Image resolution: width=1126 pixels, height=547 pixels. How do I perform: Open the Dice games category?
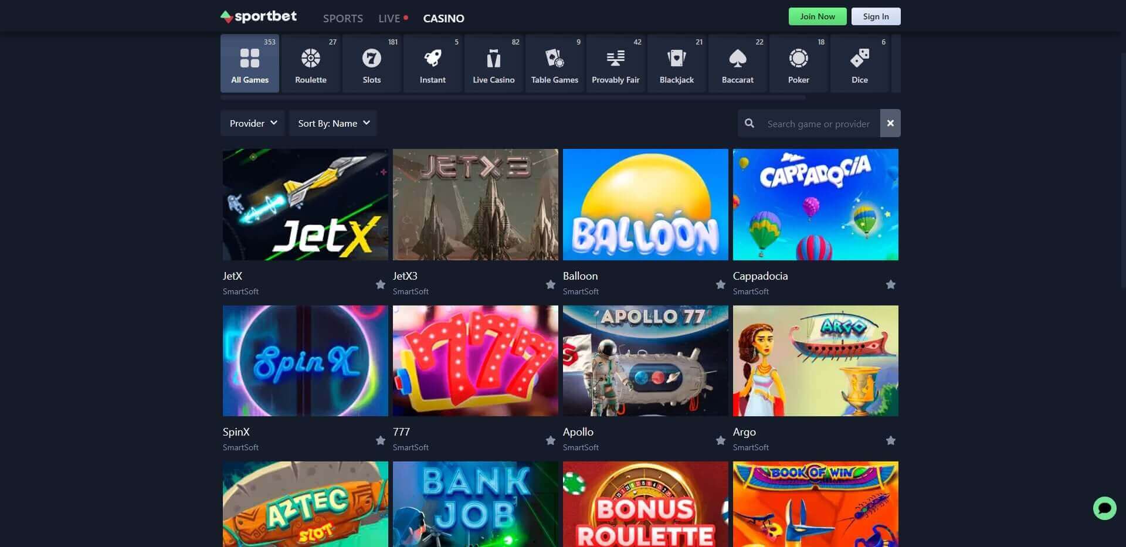pyautogui.click(x=859, y=62)
